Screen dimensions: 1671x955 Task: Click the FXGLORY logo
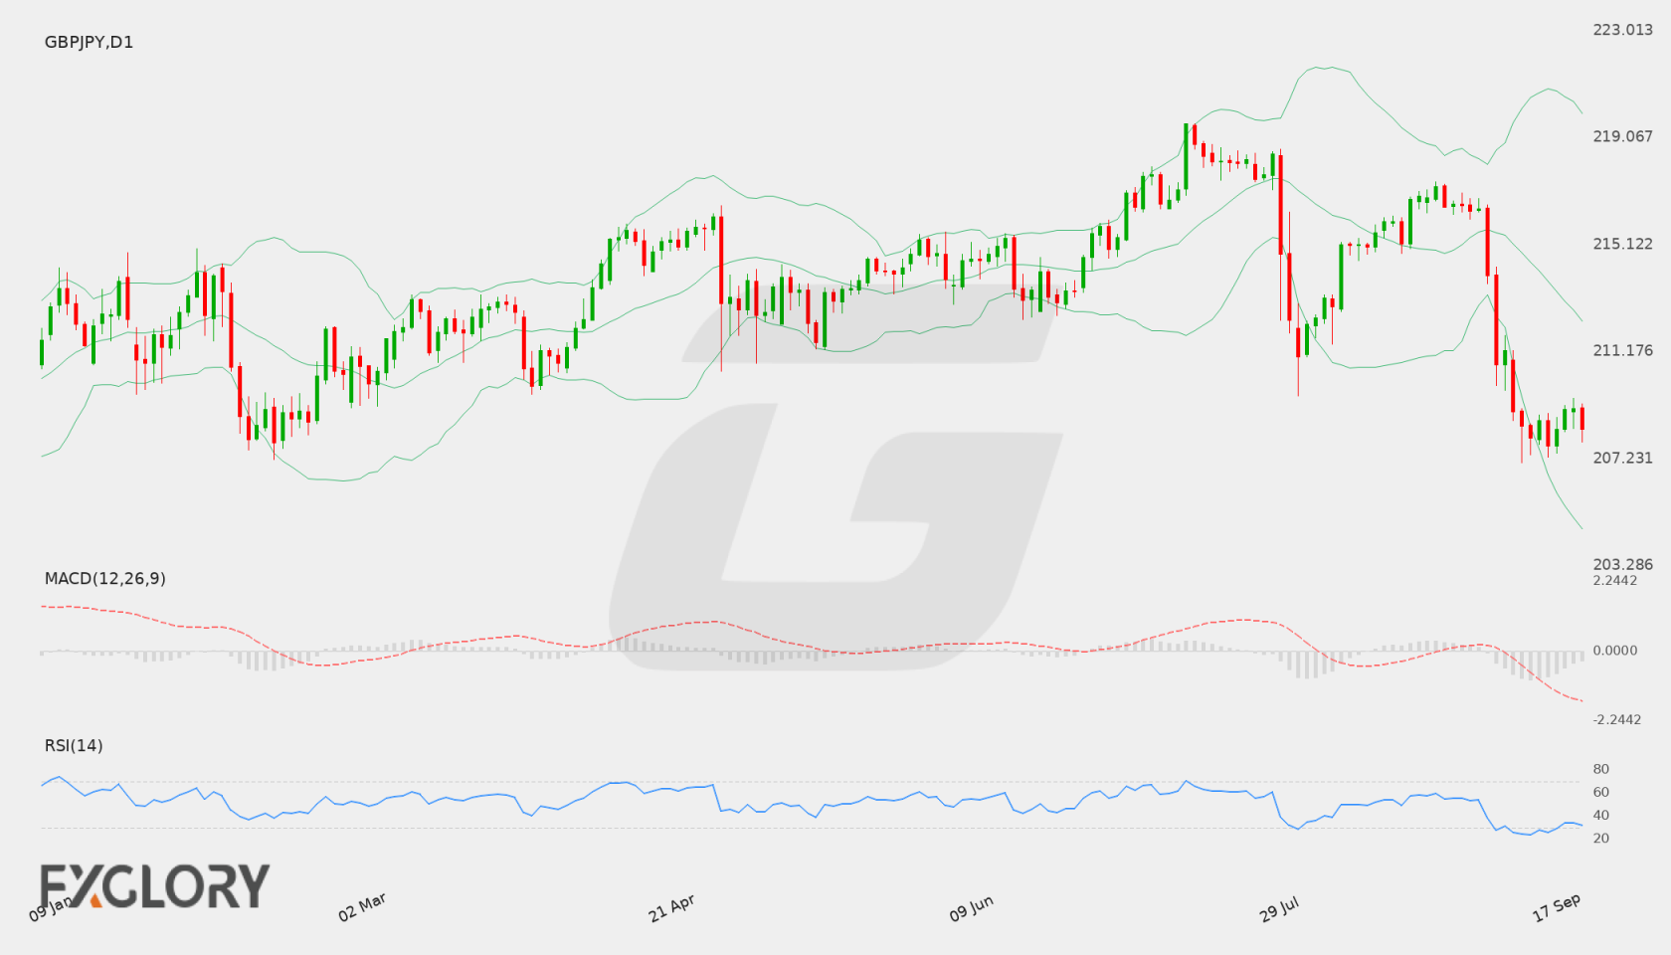(154, 886)
